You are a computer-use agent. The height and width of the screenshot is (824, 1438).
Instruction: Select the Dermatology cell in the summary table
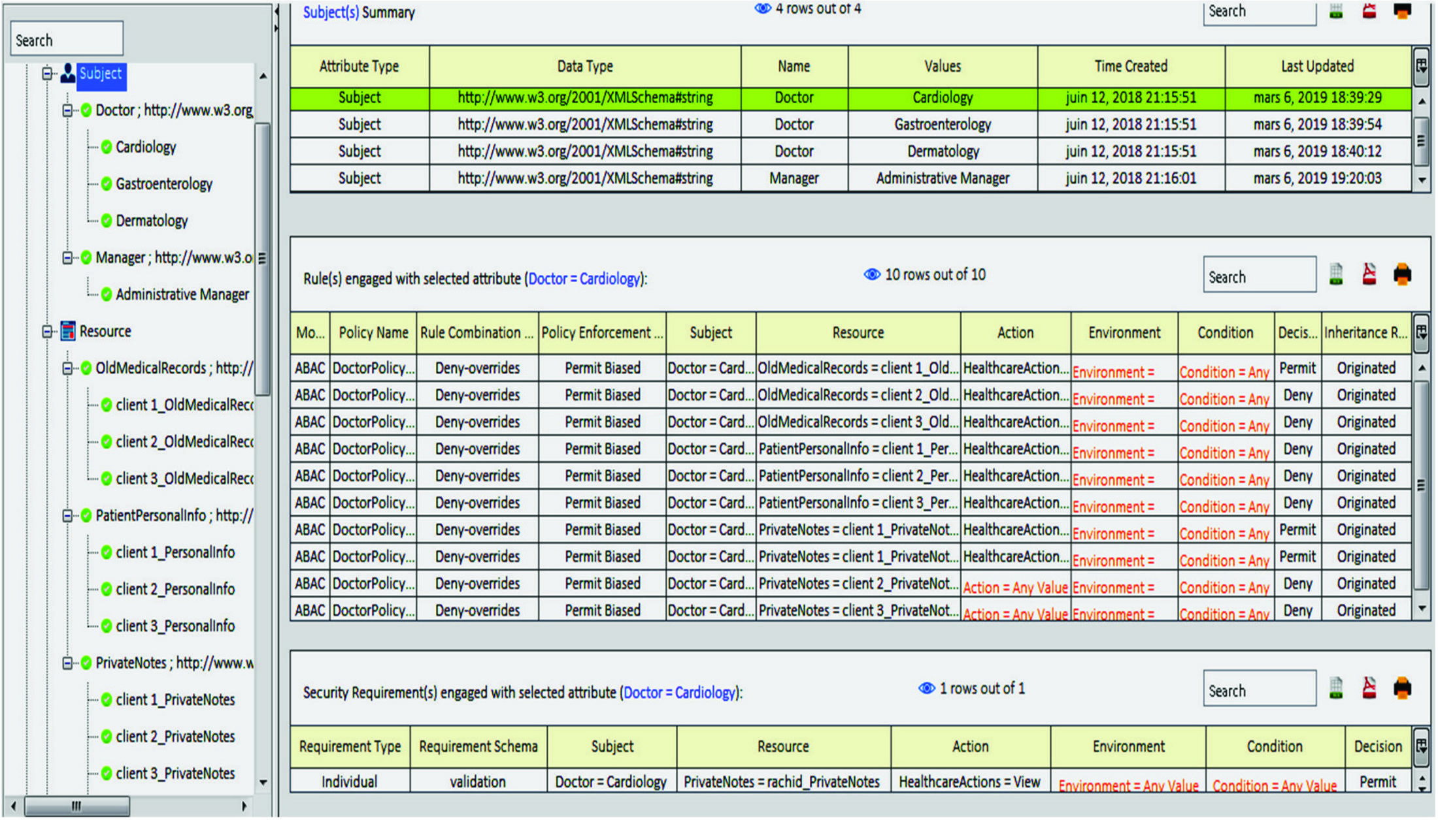click(x=943, y=151)
